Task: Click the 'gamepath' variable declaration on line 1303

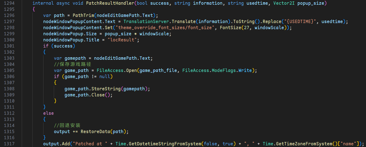Action: (75, 58)
